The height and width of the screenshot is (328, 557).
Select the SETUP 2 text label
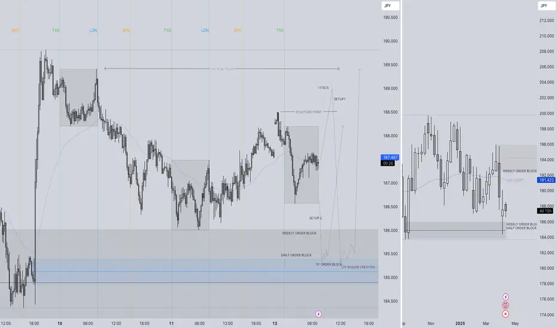316,218
